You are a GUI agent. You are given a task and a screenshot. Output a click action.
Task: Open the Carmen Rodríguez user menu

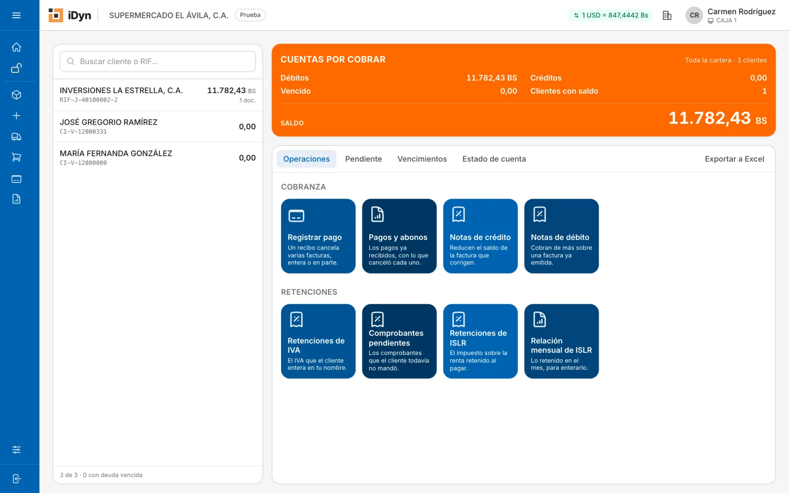coord(731,15)
